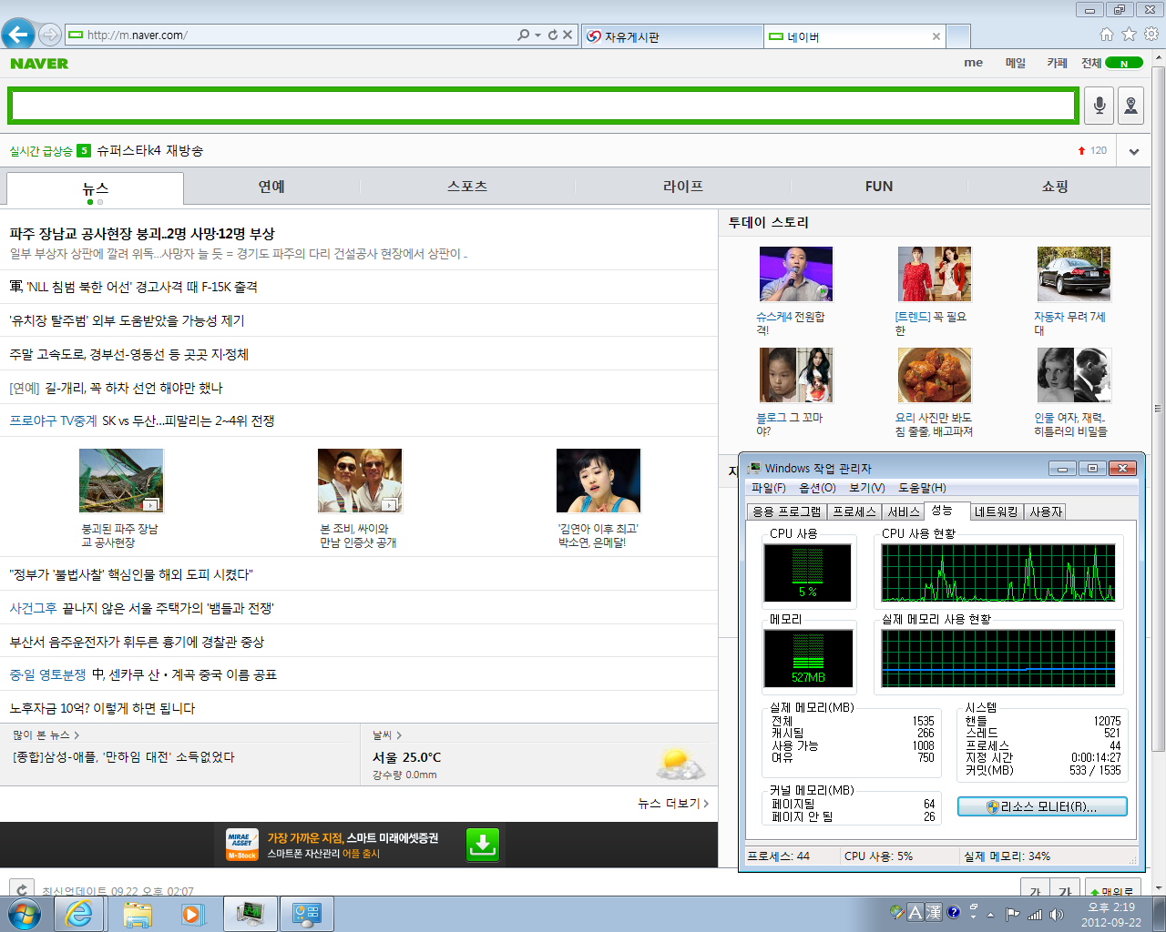Switch to 프로세스 tab in Task Manager
The image size is (1166, 932).
(854, 512)
